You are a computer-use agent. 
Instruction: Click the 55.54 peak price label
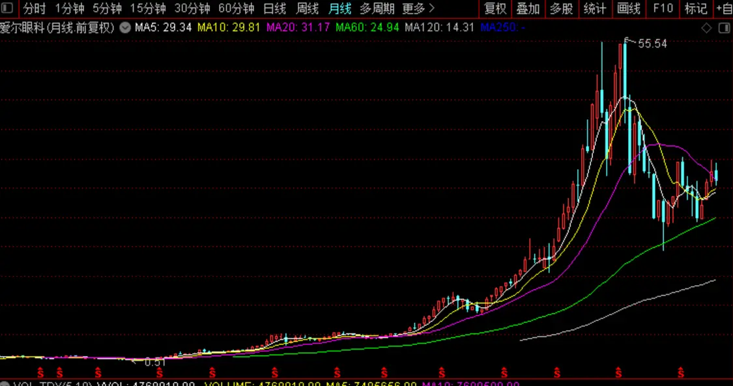click(x=652, y=44)
